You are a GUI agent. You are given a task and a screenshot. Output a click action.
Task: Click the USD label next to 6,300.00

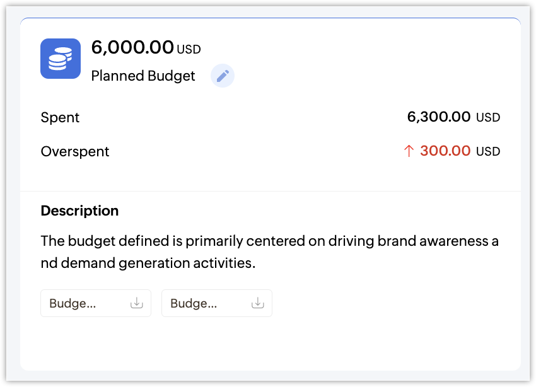point(488,118)
